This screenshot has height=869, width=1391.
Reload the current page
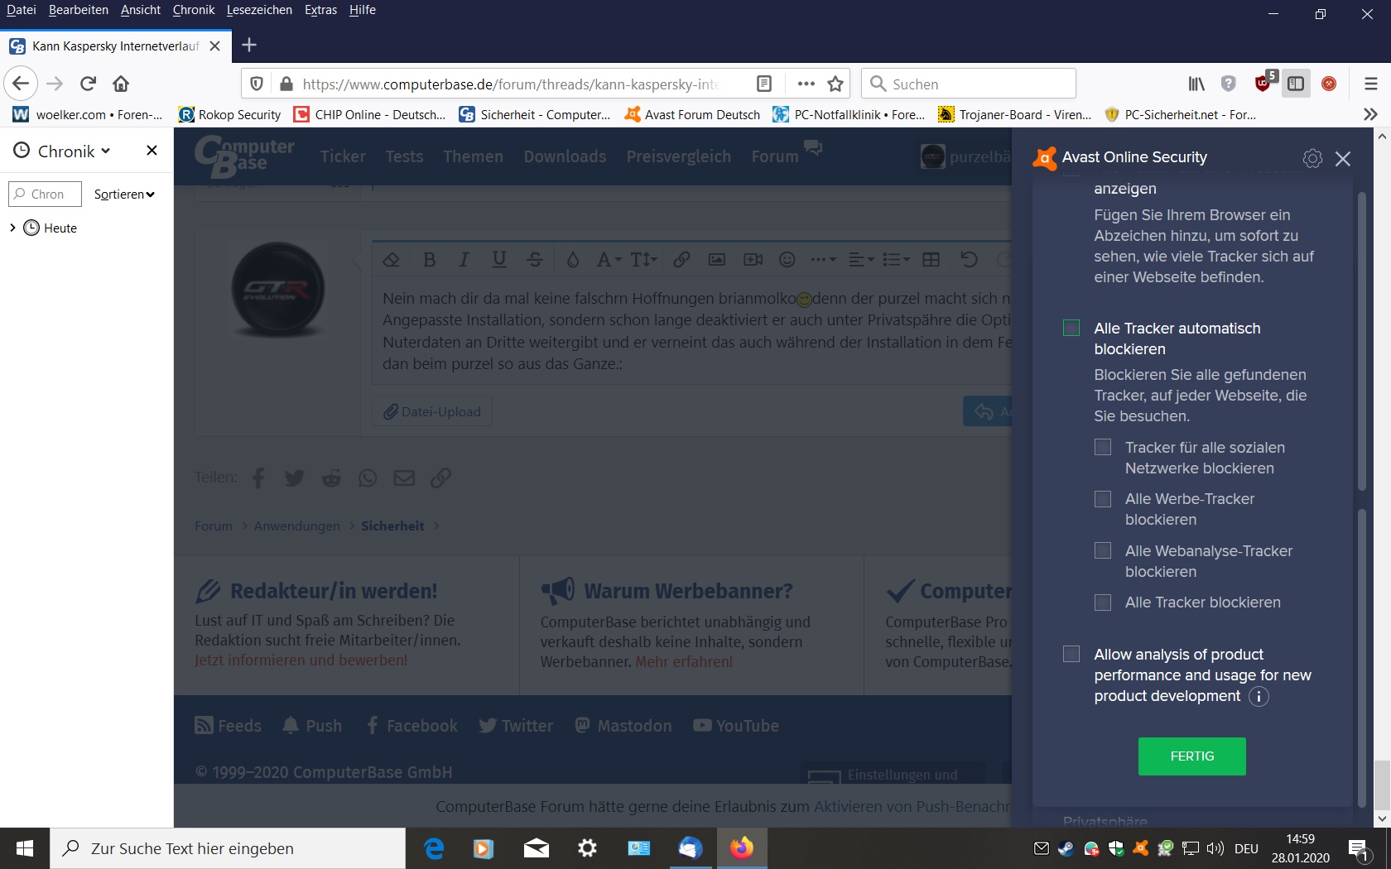coord(89,84)
